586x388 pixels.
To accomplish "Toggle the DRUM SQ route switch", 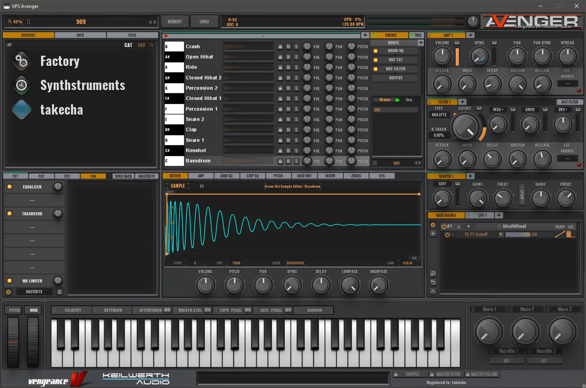I will pyautogui.click(x=375, y=51).
